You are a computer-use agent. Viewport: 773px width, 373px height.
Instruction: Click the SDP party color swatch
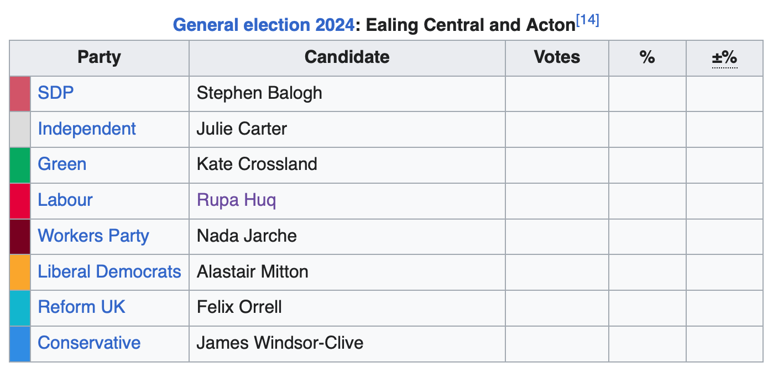pos(20,94)
